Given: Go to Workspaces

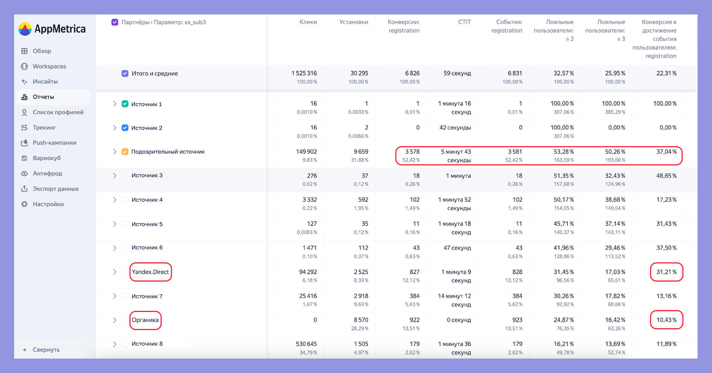Looking at the screenshot, I should 53,66.
